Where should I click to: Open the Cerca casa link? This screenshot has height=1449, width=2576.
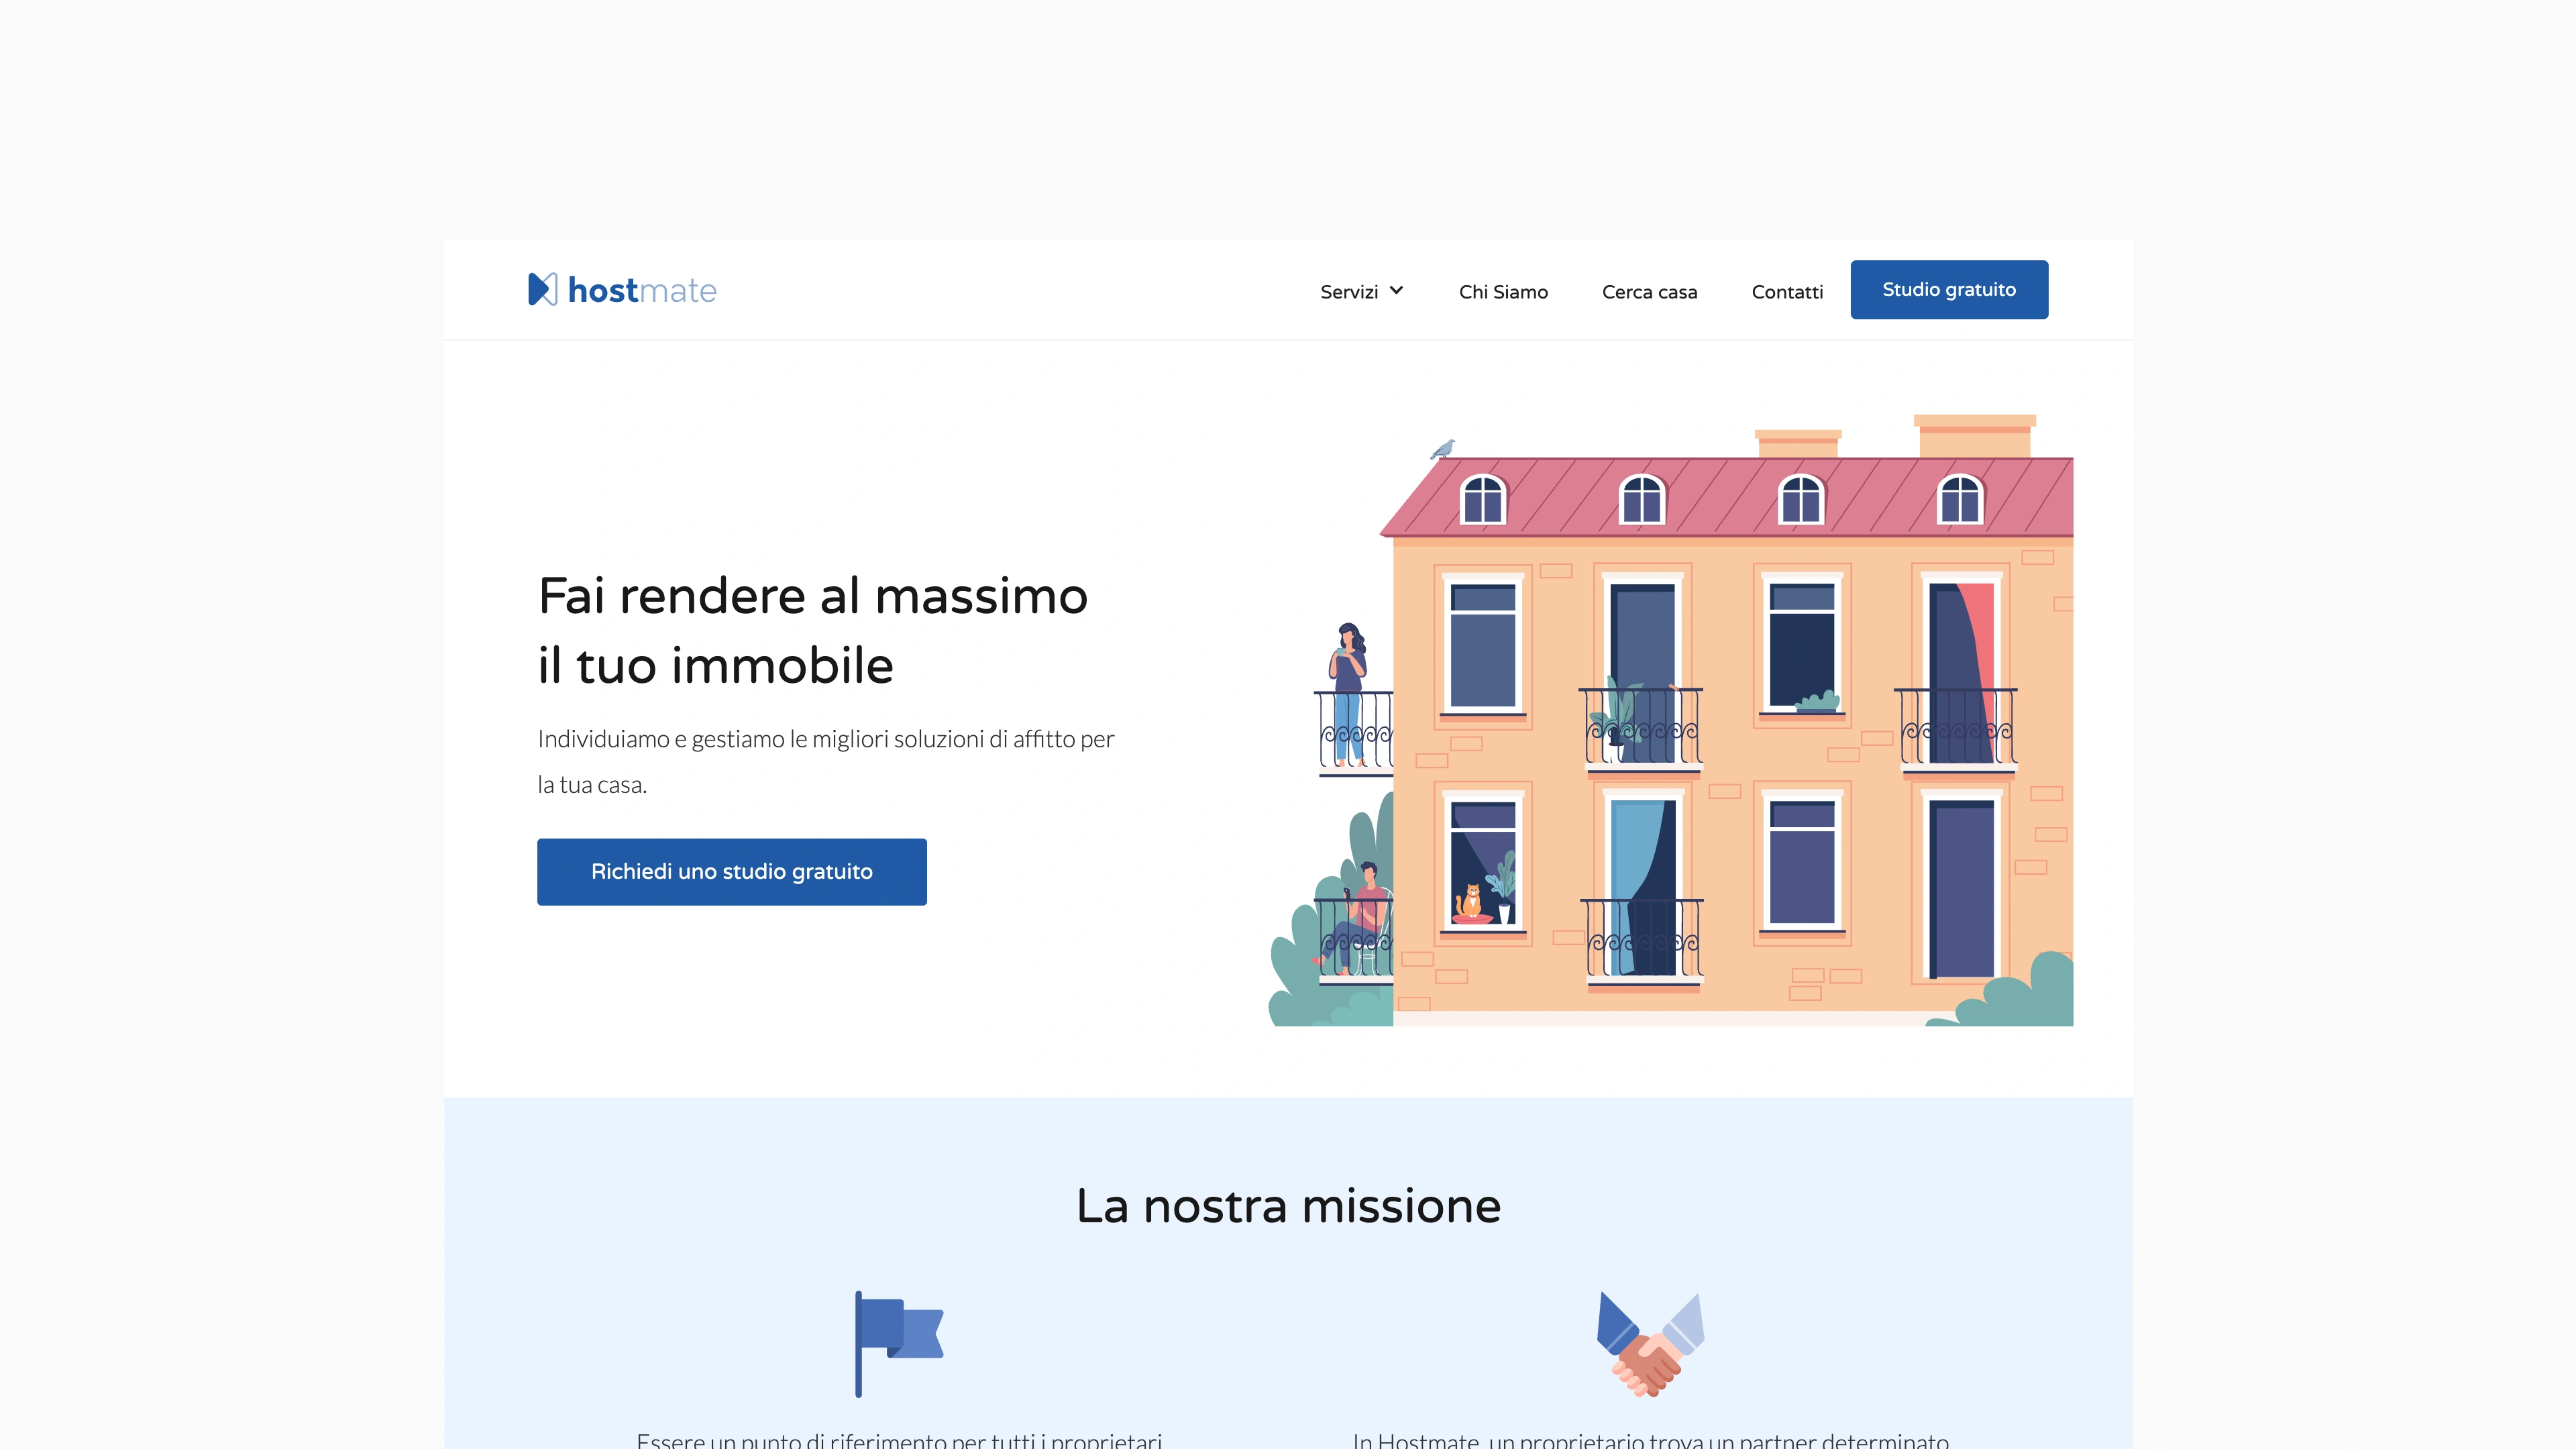[x=1649, y=292]
